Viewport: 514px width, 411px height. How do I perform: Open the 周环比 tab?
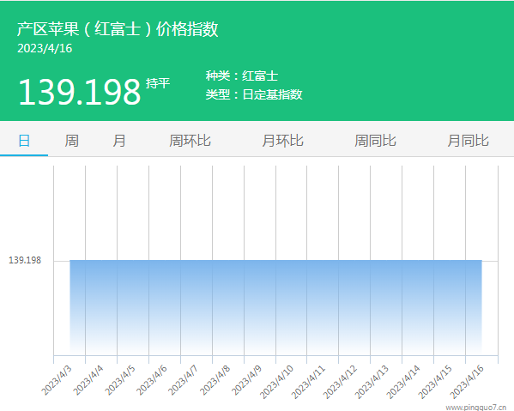click(190, 141)
